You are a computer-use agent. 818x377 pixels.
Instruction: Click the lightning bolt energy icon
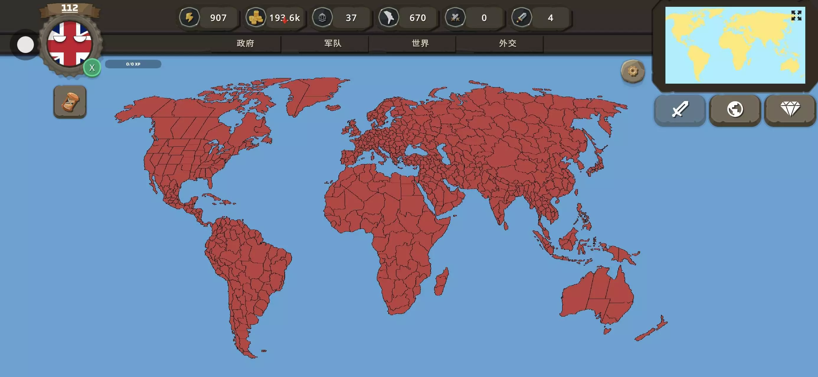[189, 17]
